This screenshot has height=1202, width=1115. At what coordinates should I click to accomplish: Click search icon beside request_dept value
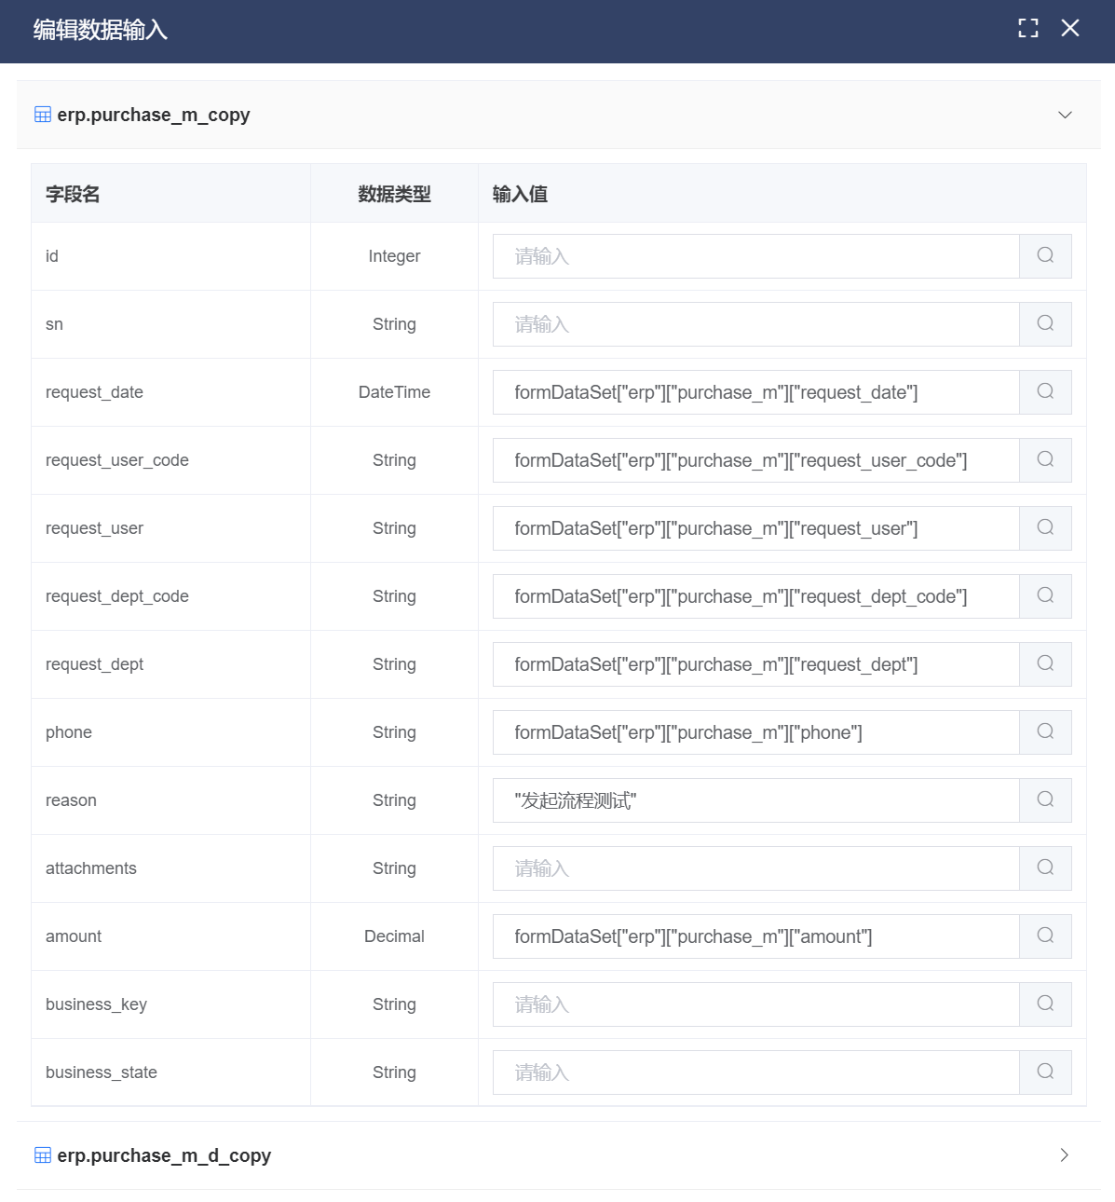1045,664
